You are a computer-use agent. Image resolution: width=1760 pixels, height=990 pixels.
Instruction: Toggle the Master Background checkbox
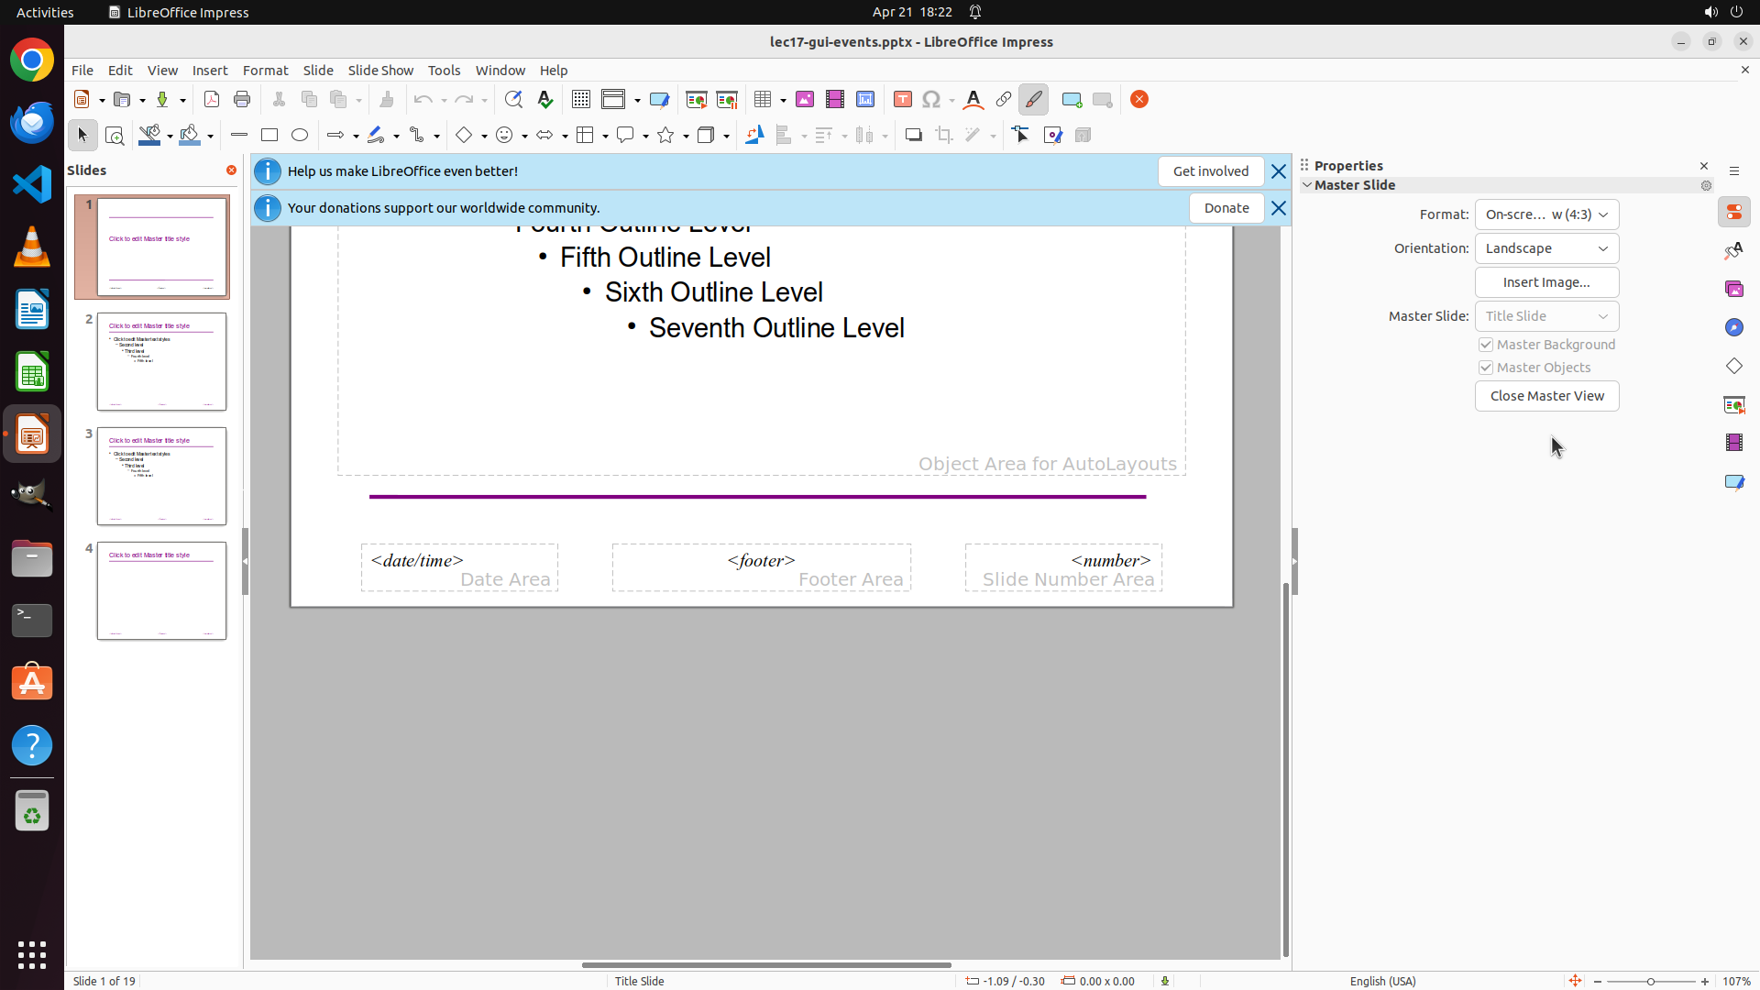pos(1486,345)
